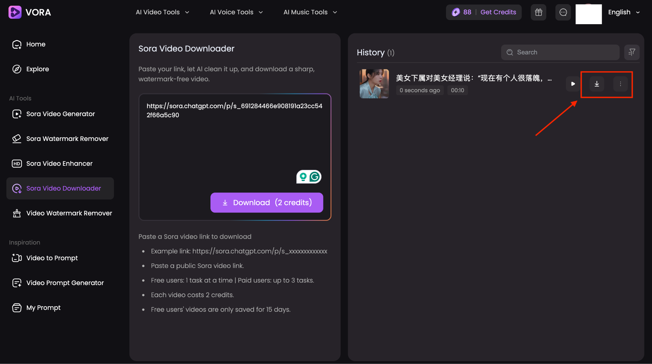
Task: Open the Sora Watermark Remover
Action: tap(67, 138)
